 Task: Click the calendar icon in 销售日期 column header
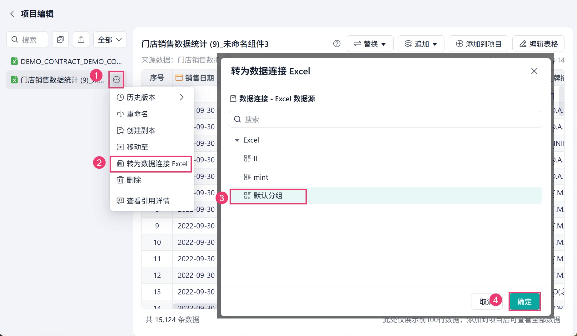[179, 78]
